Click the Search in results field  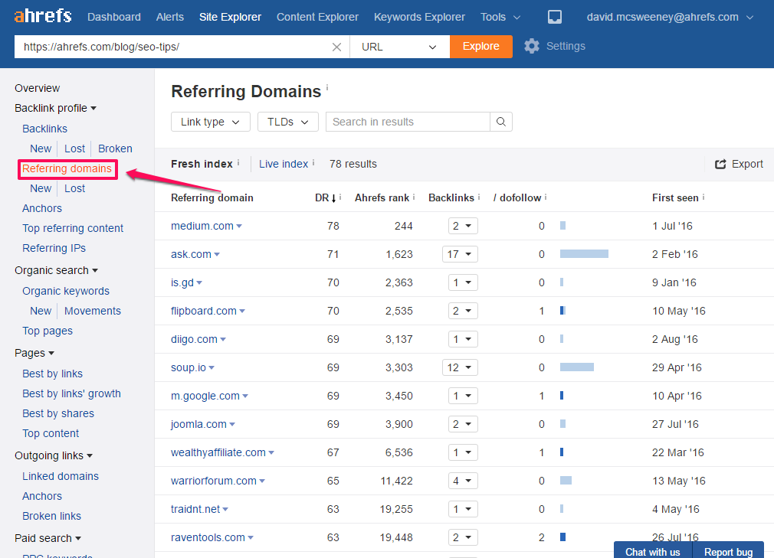pos(408,122)
